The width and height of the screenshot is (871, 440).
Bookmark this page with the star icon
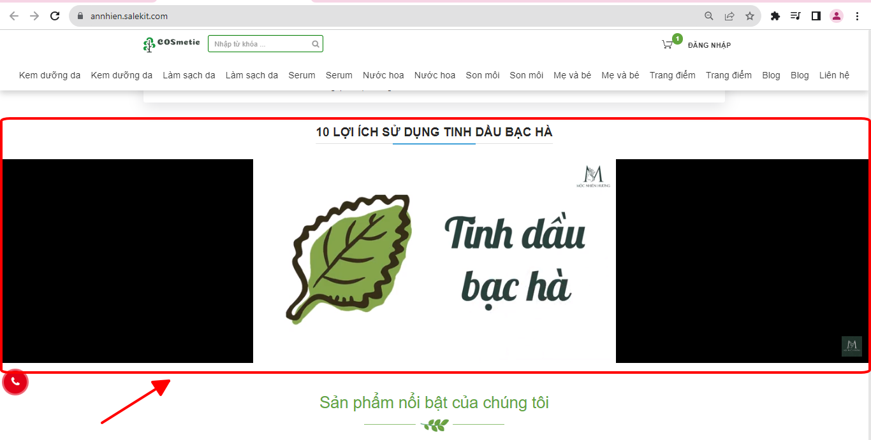[x=750, y=16]
